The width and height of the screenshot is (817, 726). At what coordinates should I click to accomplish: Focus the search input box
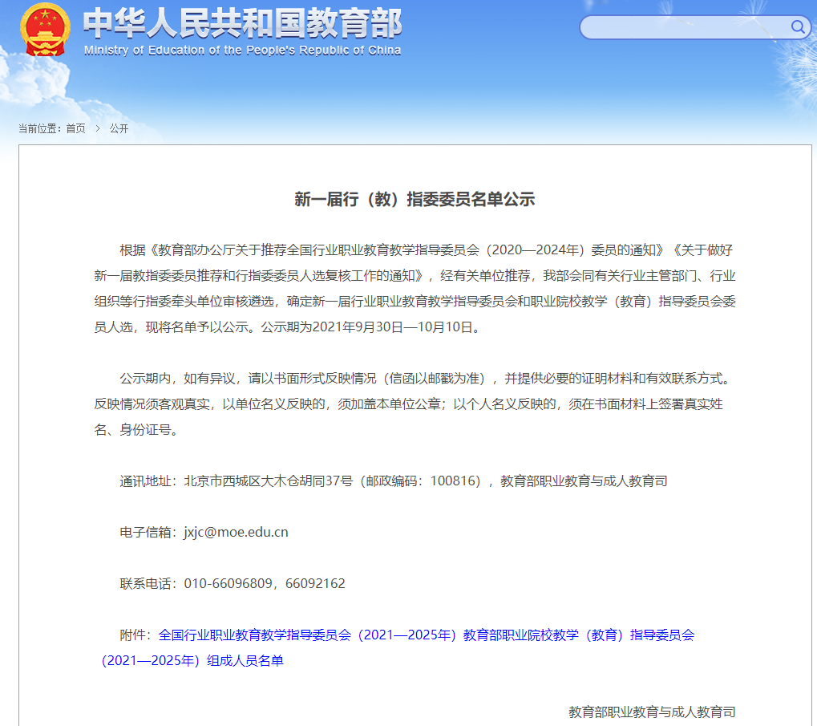click(x=684, y=27)
